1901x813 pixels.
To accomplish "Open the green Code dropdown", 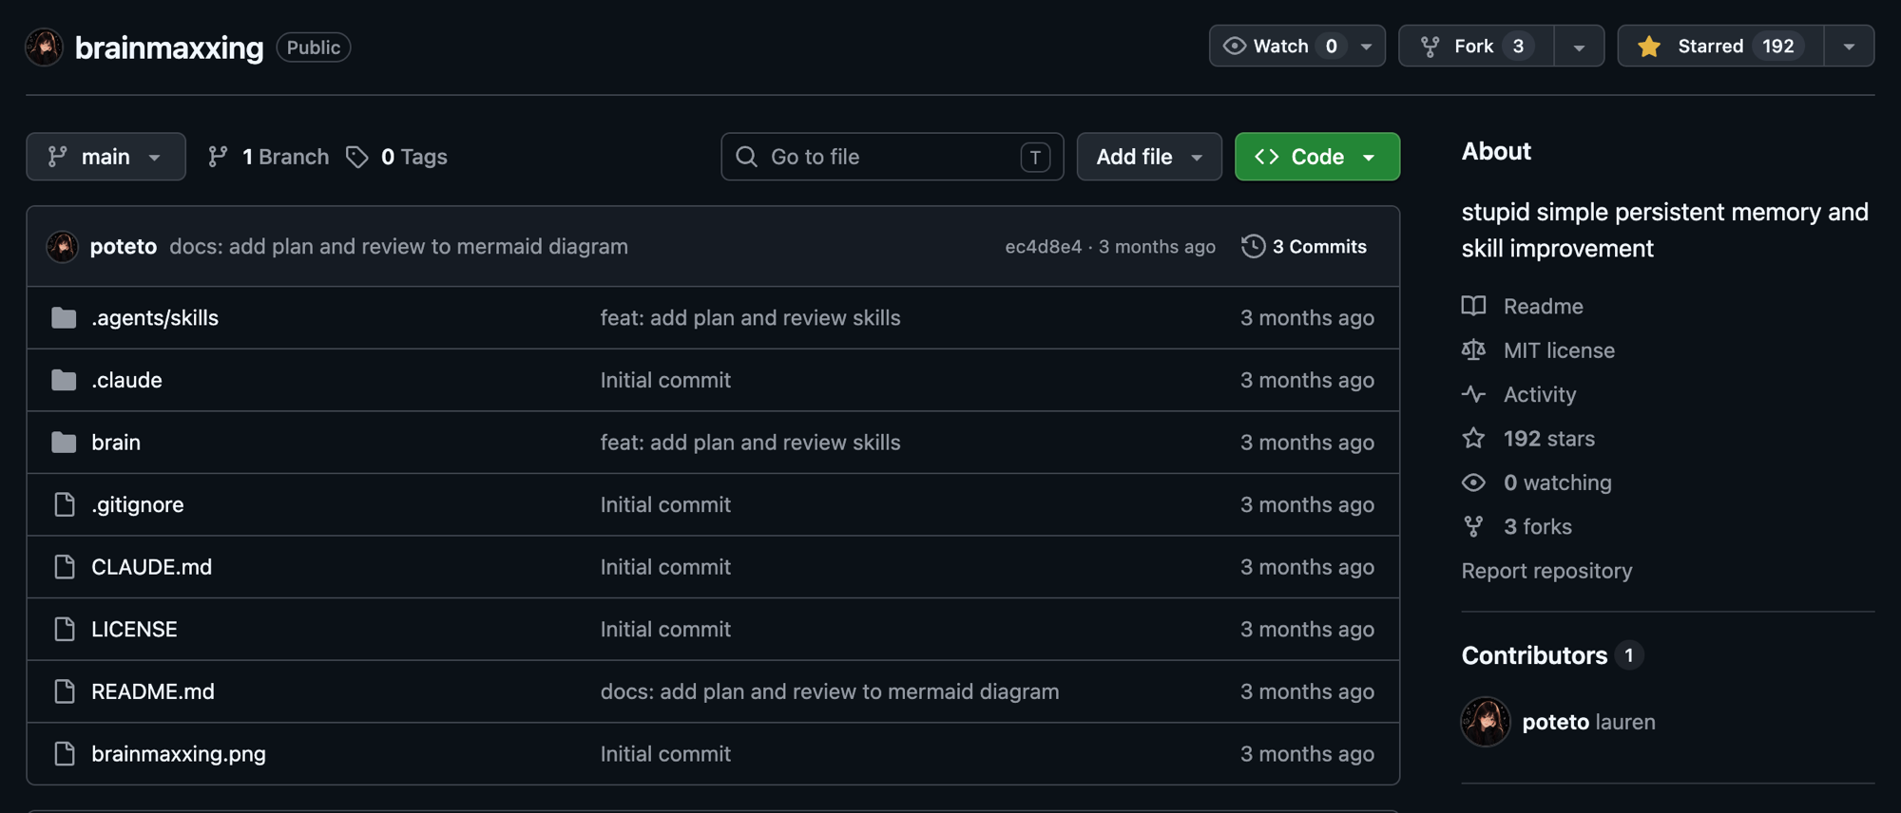I will [1316, 157].
